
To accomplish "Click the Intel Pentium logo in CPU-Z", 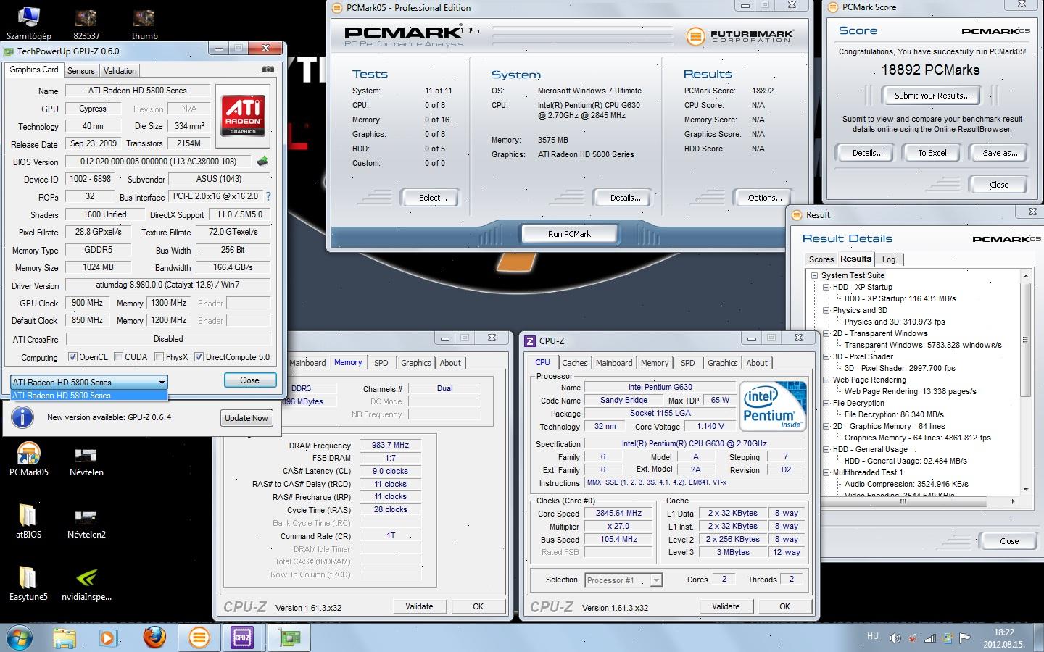I will (x=774, y=406).
